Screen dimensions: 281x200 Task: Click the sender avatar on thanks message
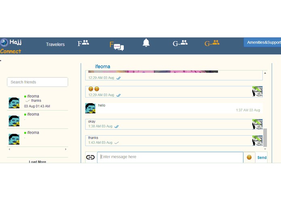tap(257, 140)
